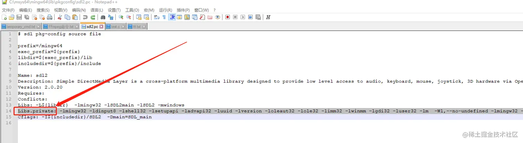This screenshot has height=143, width=523.
Task: Click the 'Name: sdl2' line
Action: click(x=33, y=75)
